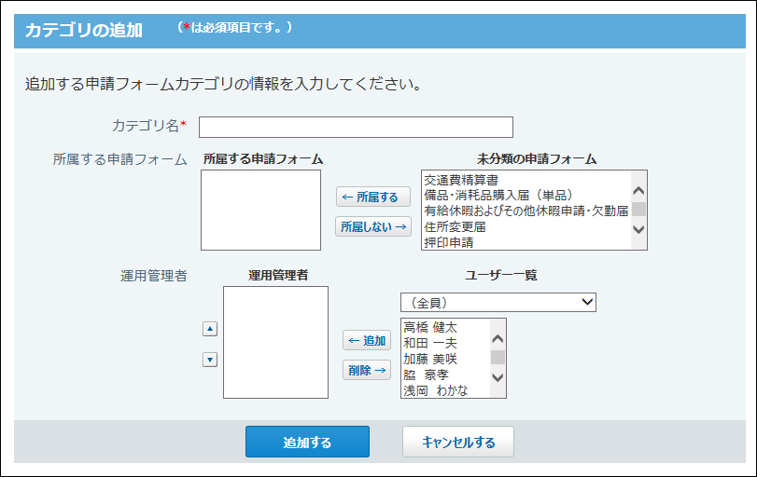This screenshot has height=477, width=757.
Task: Click the ← 所属する button
Action: click(x=373, y=197)
